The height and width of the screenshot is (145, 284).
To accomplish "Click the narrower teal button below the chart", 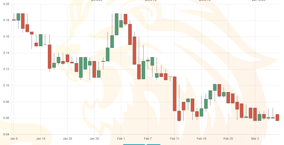I will [x=153, y=144].
